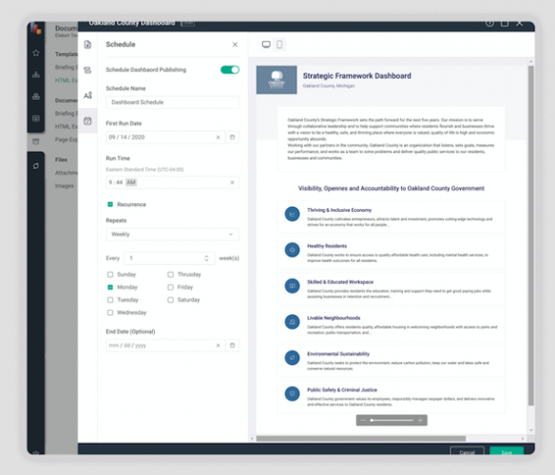This screenshot has width=555, height=475.
Task: Check the Tuesday checkbox
Action: pyautogui.click(x=110, y=300)
